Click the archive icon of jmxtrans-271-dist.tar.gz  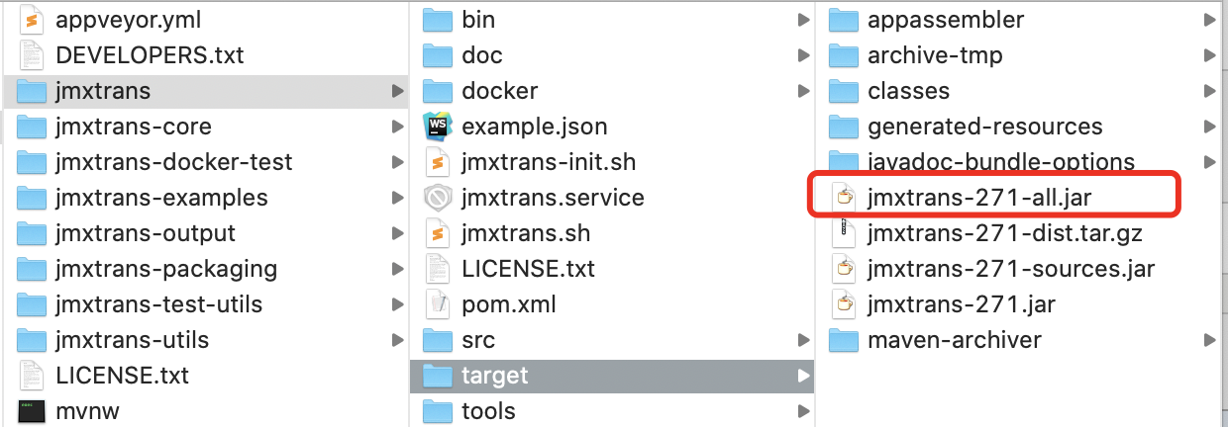[844, 233]
